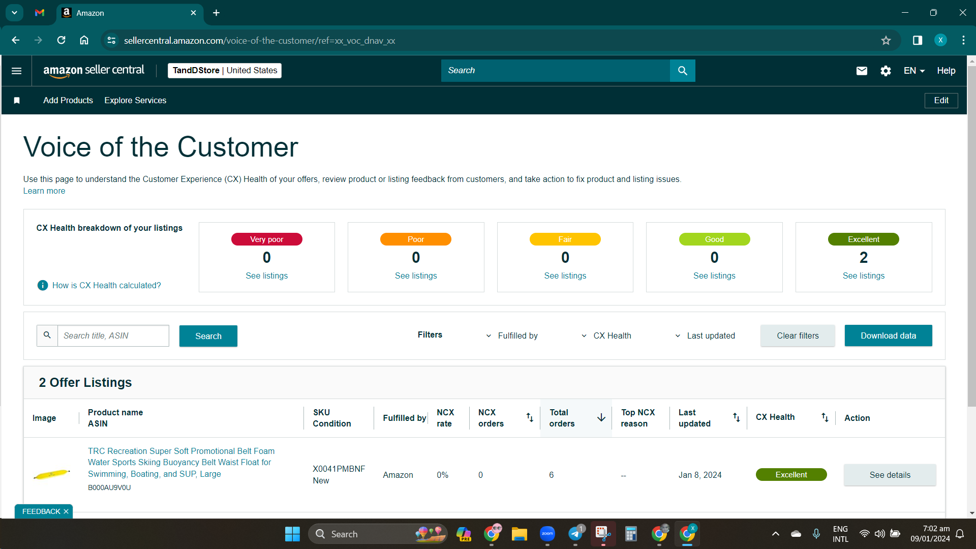976x549 pixels.
Task: Click the search magnifier button in header
Action: 682,71
